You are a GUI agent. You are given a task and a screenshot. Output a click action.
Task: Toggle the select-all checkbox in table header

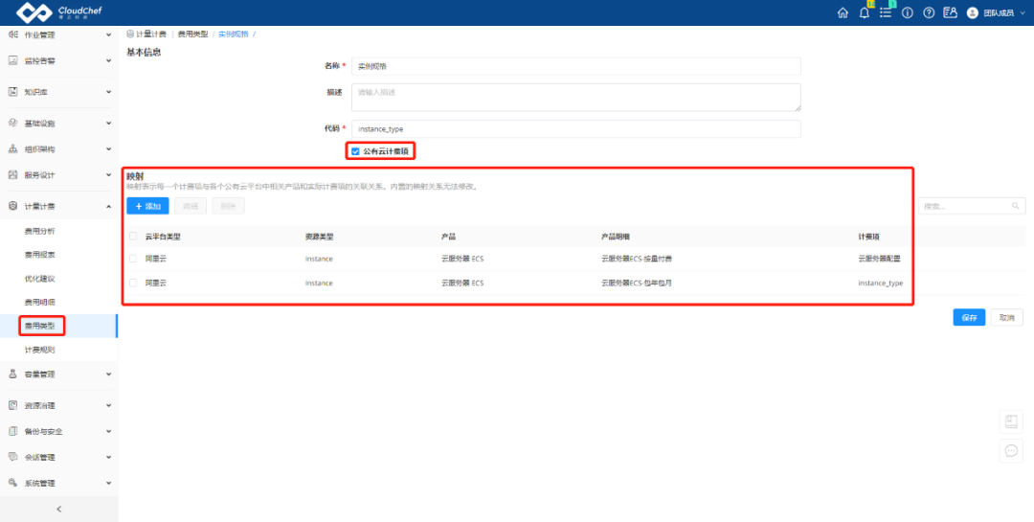[x=133, y=237]
